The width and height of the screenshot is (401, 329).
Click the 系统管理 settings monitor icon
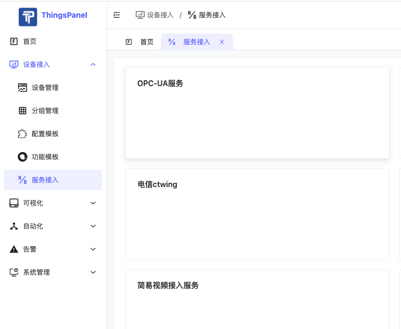[x=14, y=272]
